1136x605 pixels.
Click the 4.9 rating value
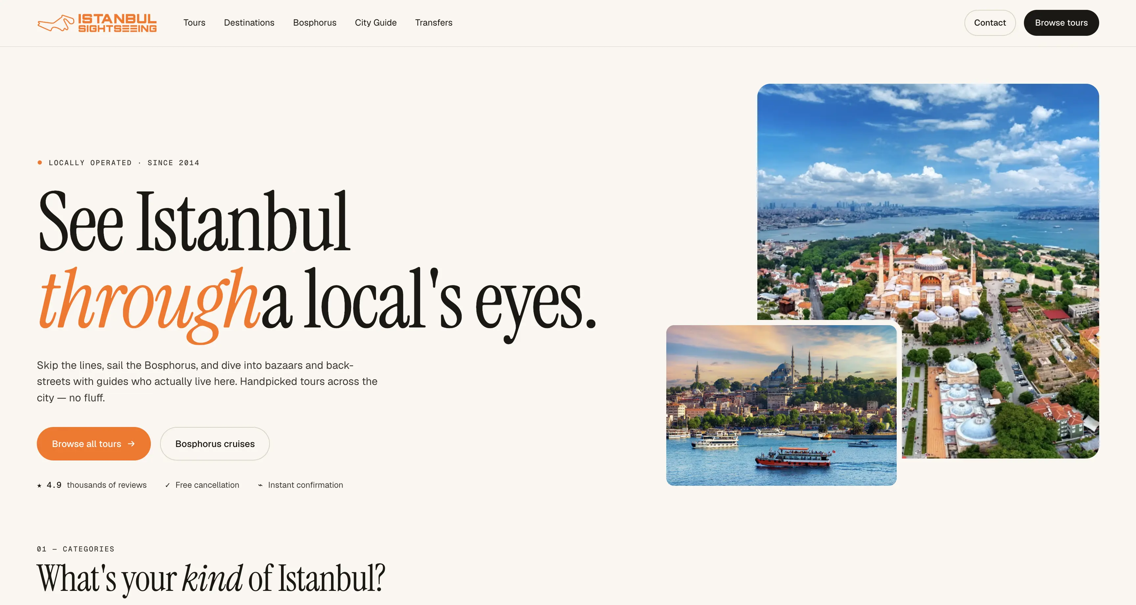[x=54, y=485]
